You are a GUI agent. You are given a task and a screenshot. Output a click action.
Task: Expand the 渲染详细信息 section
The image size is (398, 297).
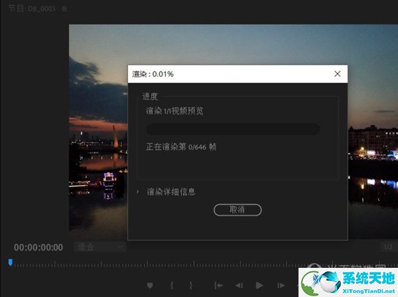tap(138, 192)
